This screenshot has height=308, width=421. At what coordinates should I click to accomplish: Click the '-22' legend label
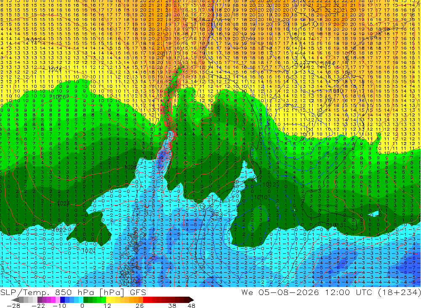click(38, 306)
